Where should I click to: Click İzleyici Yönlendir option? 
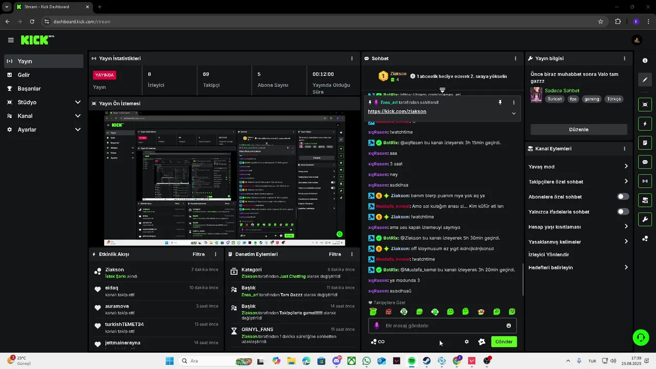click(549, 255)
